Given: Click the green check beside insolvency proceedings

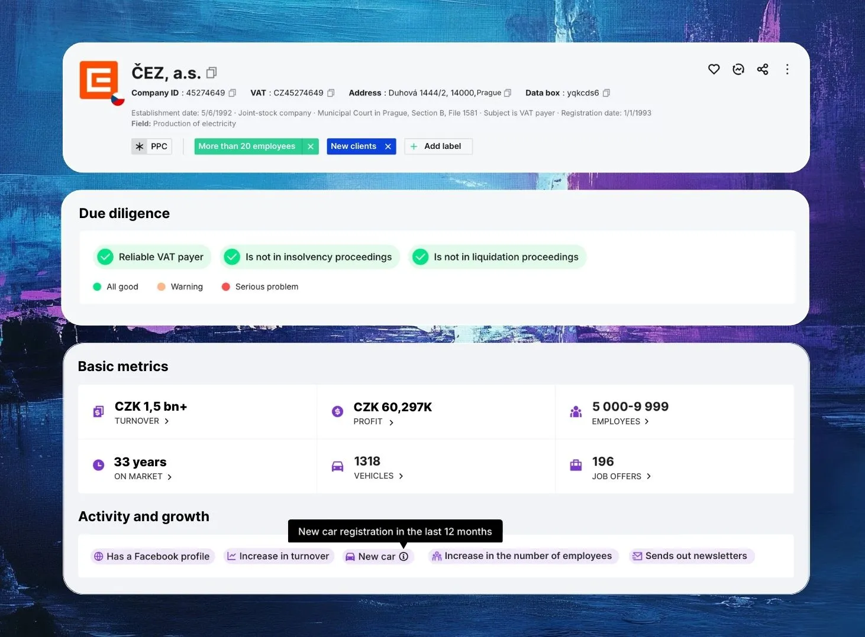Looking at the screenshot, I should [232, 256].
